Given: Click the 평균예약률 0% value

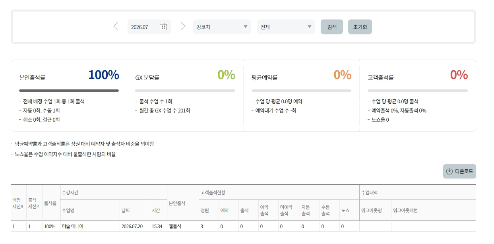Looking at the screenshot, I should (x=343, y=75).
